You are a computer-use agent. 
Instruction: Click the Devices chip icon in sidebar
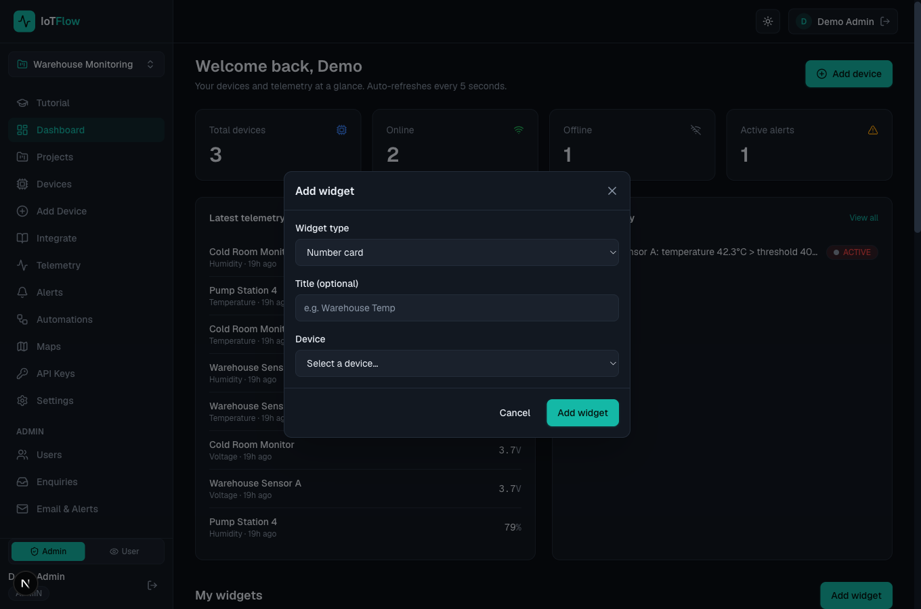(22, 184)
